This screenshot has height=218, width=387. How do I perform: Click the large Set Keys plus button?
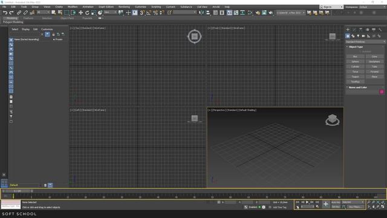click(x=326, y=205)
